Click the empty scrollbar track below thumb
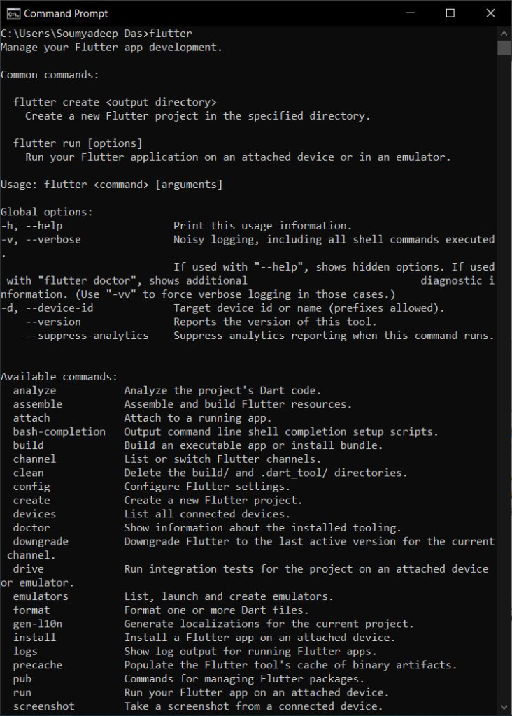512x716 pixels. tap(504, 350)
